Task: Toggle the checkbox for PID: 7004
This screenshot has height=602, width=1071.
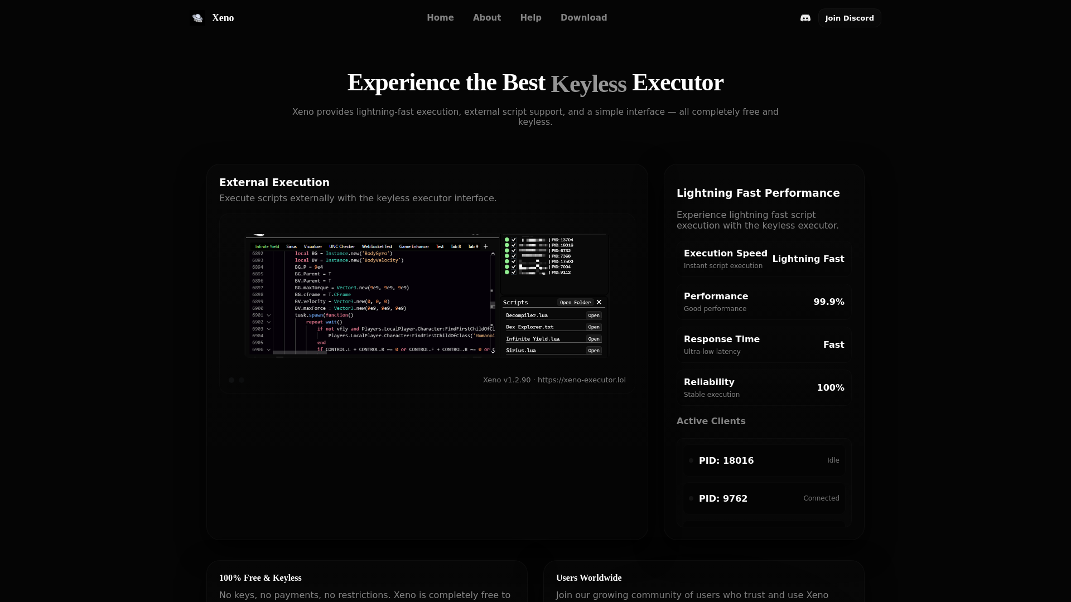Action: click(514, 266)
